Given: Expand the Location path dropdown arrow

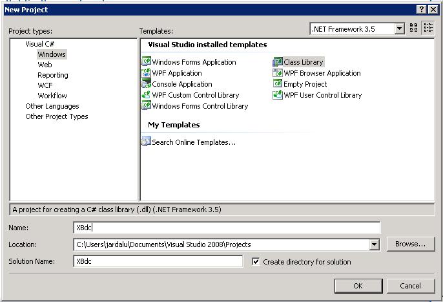Looking at the screenshot, I should point(374,244).
